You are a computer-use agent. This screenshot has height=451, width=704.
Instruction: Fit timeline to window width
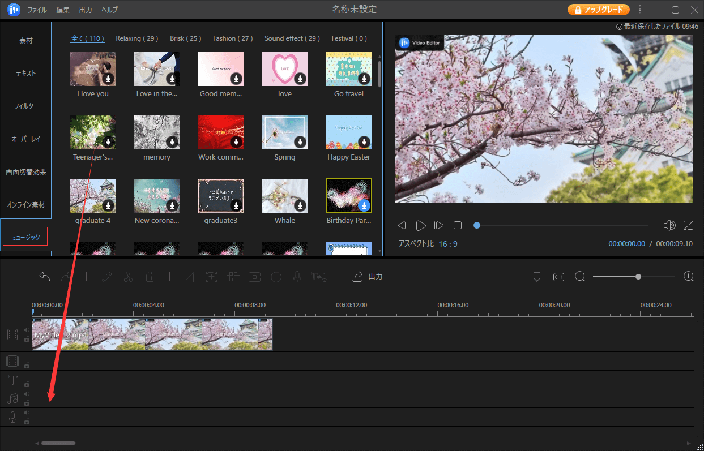click(559, 277)
